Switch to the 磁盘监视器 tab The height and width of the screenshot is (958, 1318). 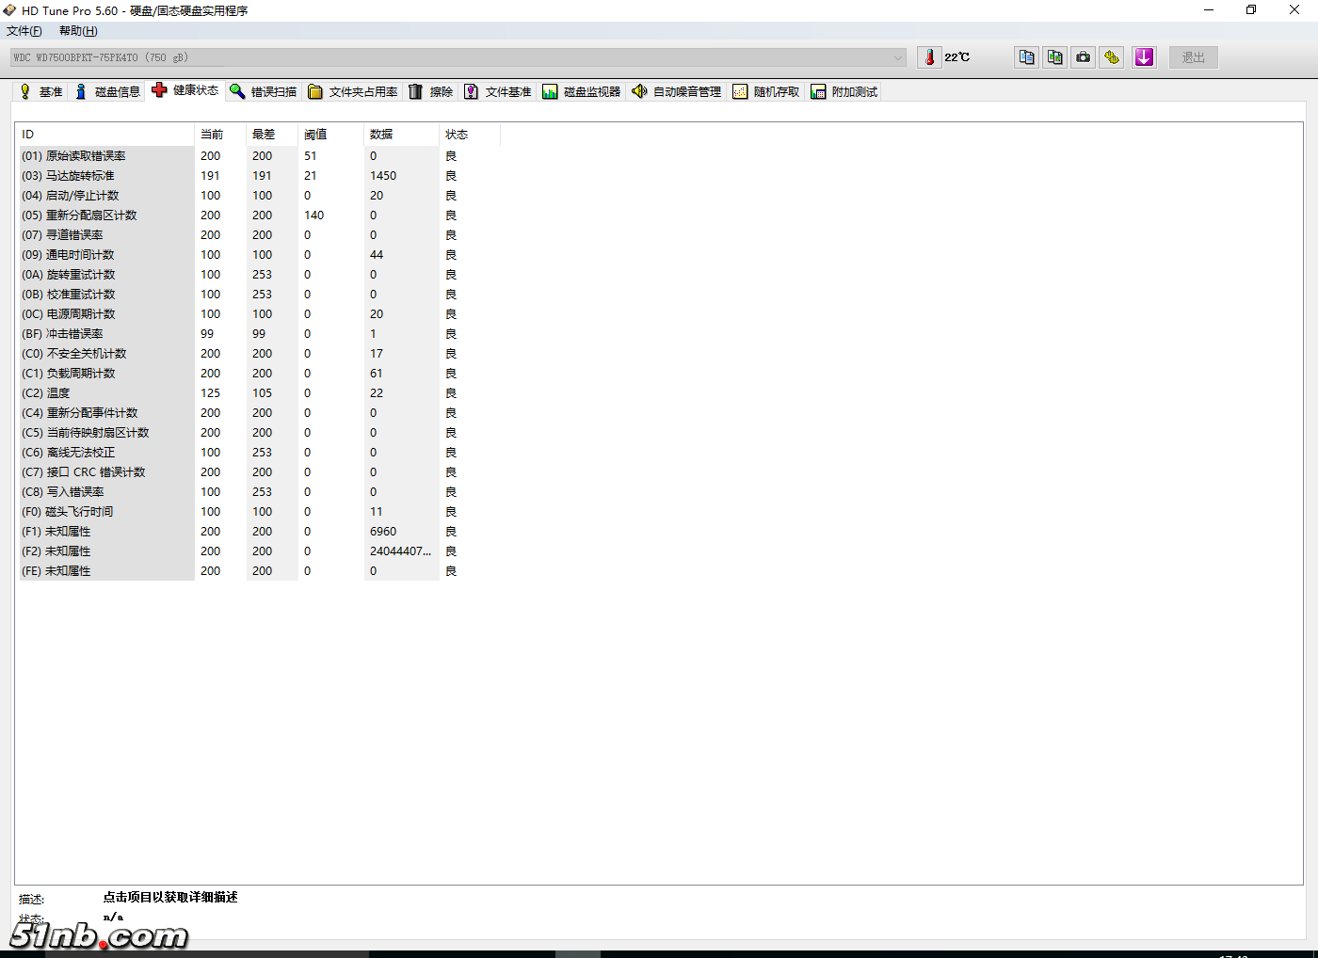[582, 91]
